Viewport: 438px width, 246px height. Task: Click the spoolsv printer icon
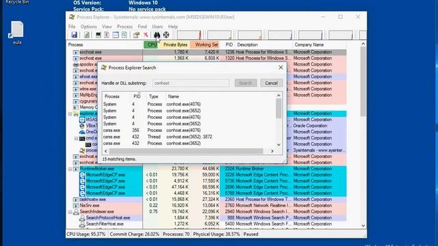pos(76,64)
